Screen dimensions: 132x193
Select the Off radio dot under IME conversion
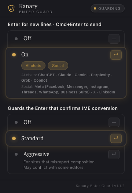click(x=16, y=122)
